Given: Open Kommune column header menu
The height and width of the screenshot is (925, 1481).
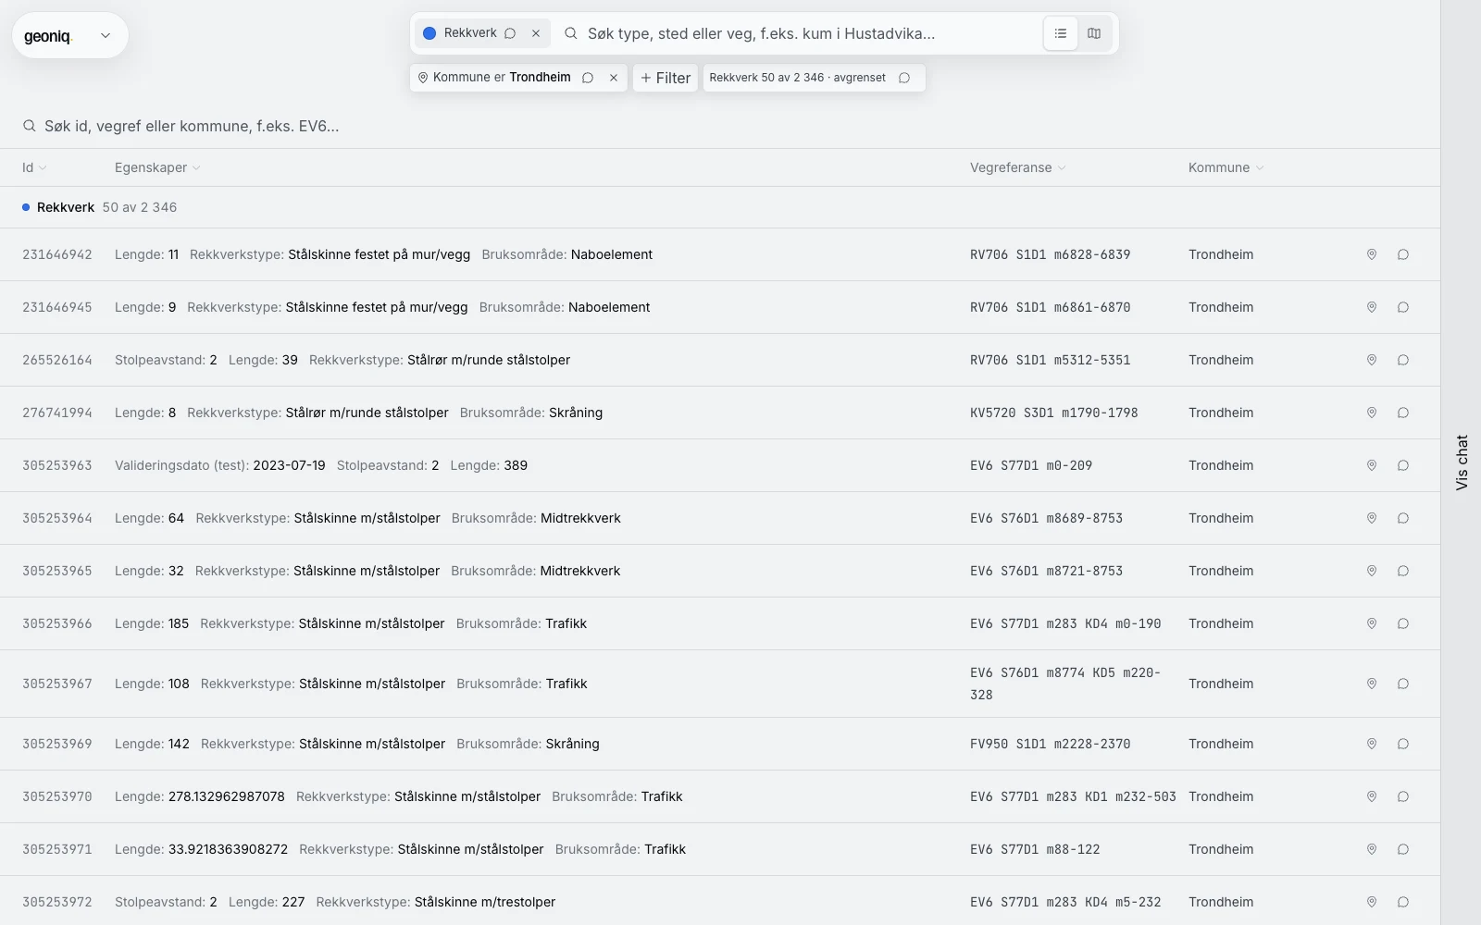Looking at the screenshot, I should point(1226,167).
